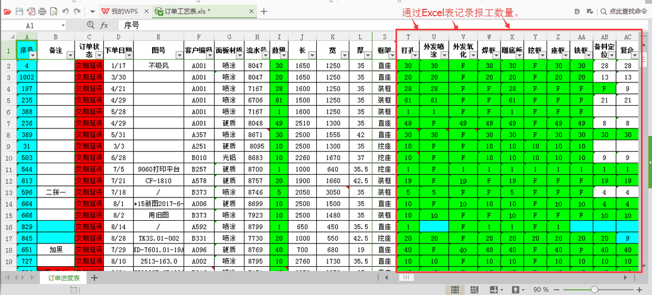Screen dimensions: 652x295
Task: Open the filter dropdown for 图号 column
Action: point(179,55)
